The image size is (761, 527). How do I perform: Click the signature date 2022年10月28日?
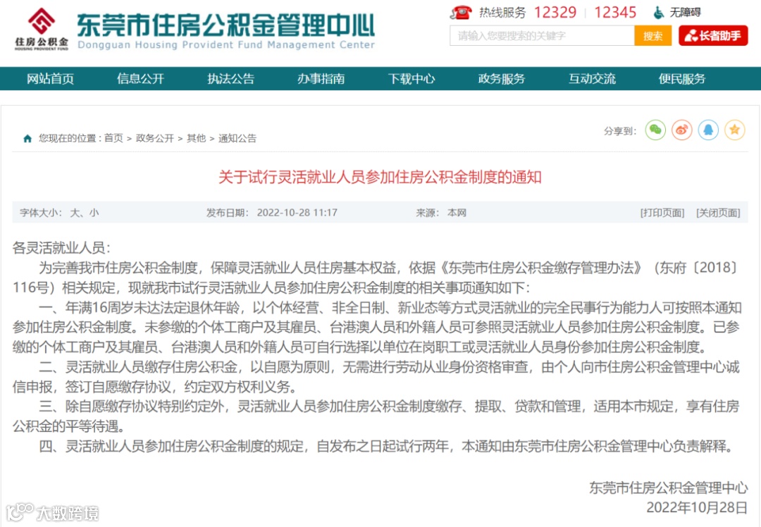697,507
